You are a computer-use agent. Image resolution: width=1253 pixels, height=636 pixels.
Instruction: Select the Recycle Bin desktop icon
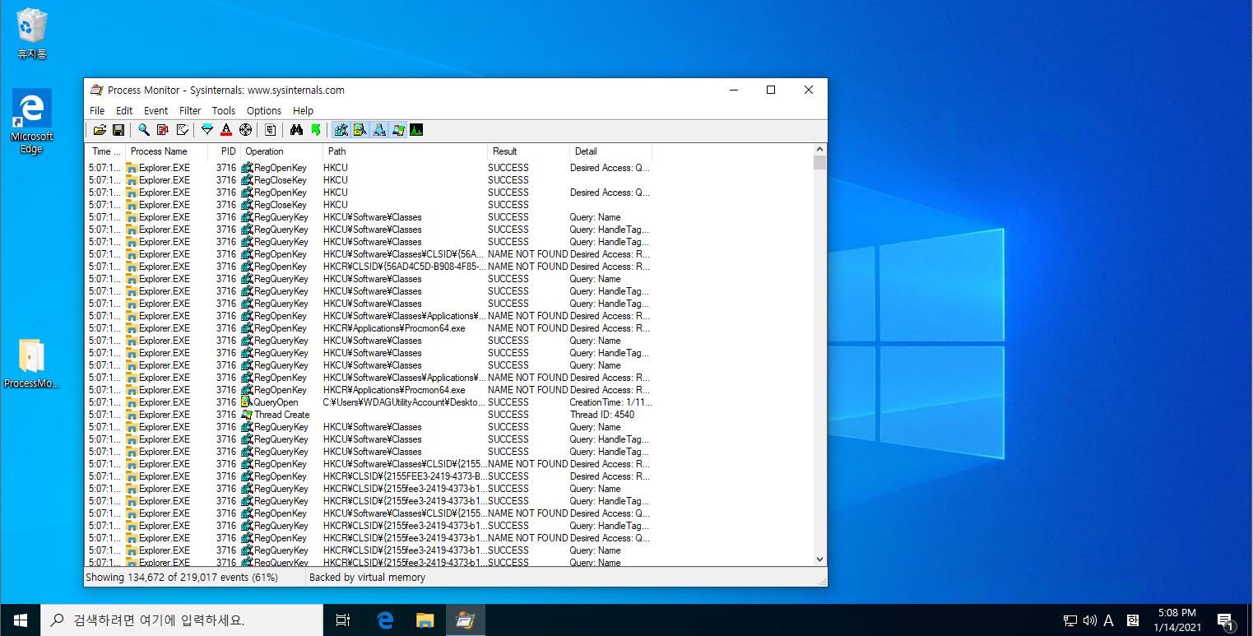tap(32, 34)
